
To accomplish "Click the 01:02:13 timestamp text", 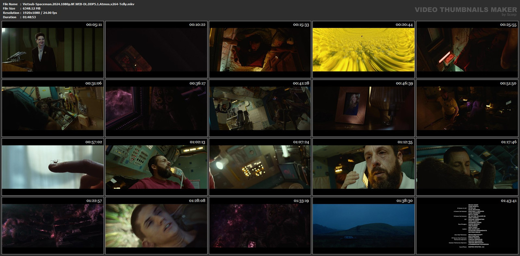I will point(197,142).
